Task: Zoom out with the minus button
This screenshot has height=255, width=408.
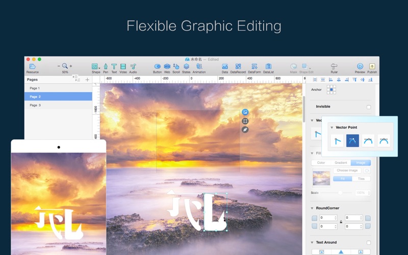Action: tap(59, 66)
